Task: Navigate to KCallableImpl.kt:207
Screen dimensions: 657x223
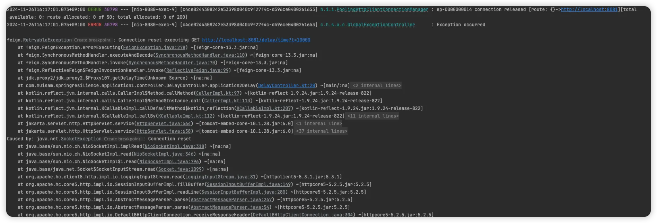Action: pos(264,109)
